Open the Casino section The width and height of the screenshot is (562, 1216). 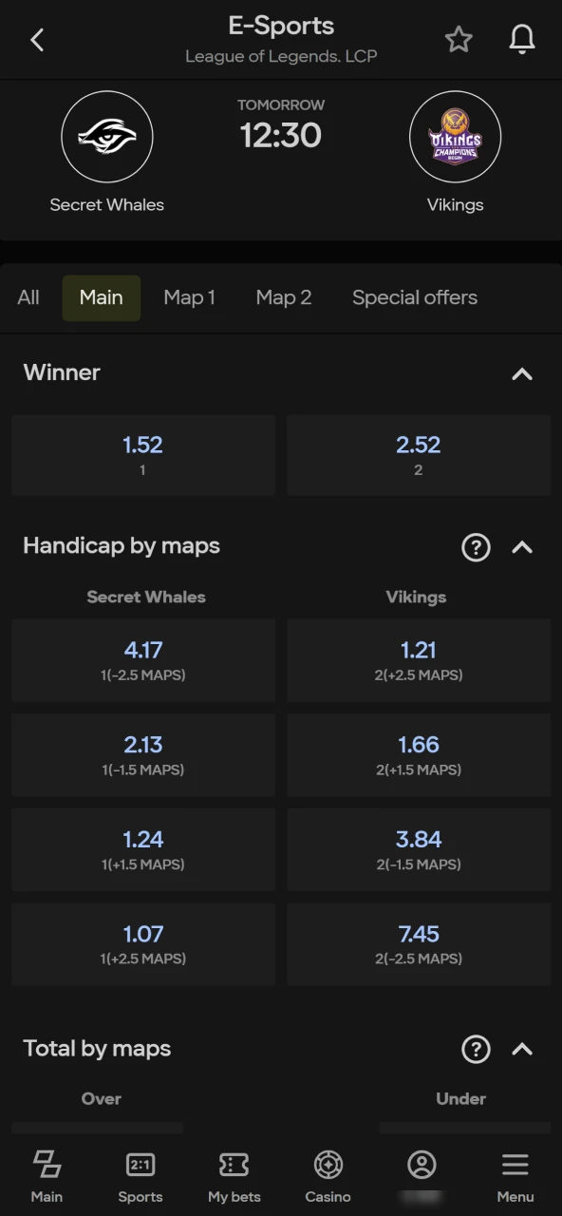pyautogui.click(x=328, y=1175)
